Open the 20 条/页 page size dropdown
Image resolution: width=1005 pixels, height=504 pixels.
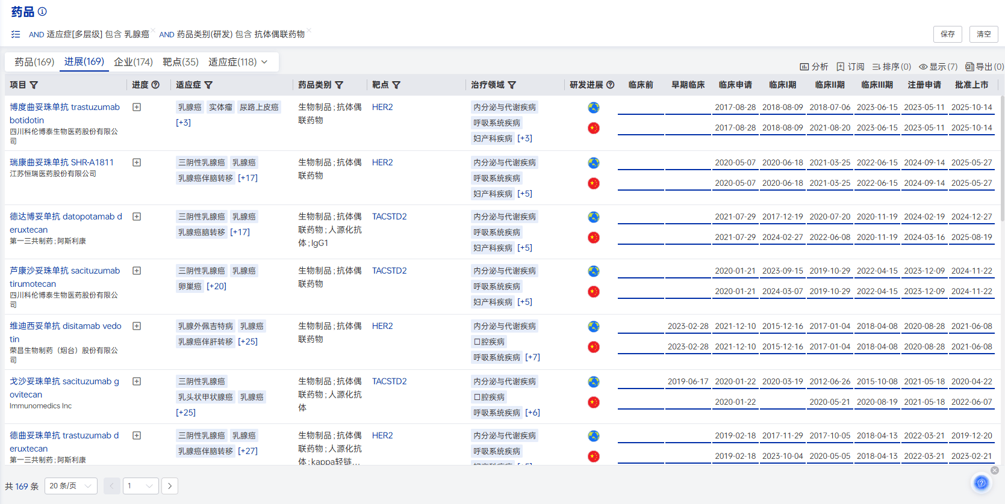(71, 486)
